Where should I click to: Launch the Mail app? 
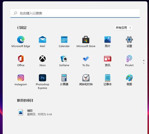(43, 42)
